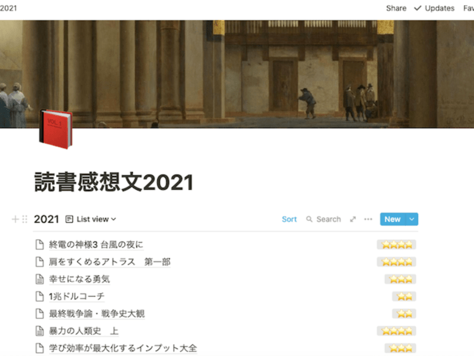Click the 読書感想文2021 page title
474x356 pixels.
(114, 182)
